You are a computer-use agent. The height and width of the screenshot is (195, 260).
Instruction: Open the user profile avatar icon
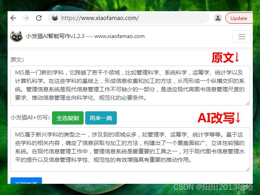click(218, 18)
